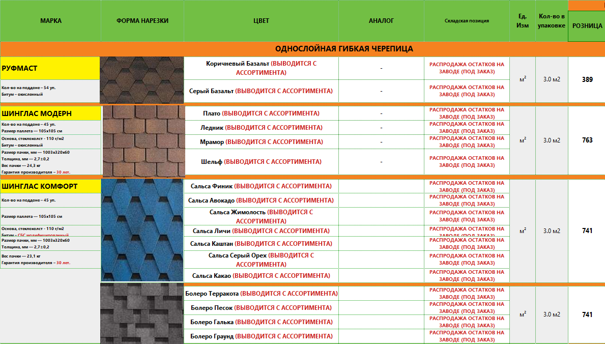Select the Сальса Авокадо color cell
This screenshot has width=605, height=344.
261,200
